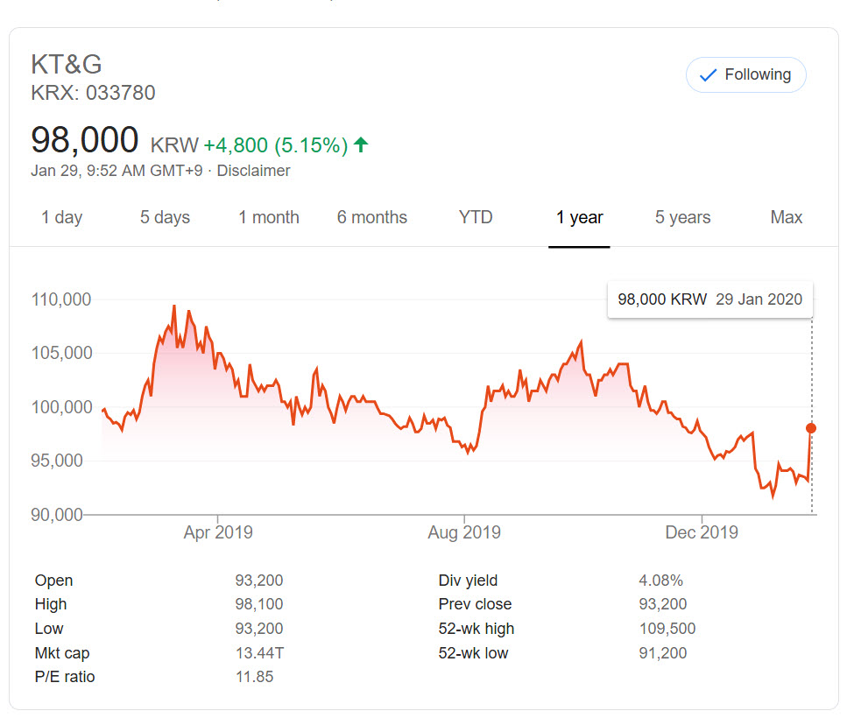
Task: Click the 98,000 KRW chart tooltip
Action: coord(709,299)
